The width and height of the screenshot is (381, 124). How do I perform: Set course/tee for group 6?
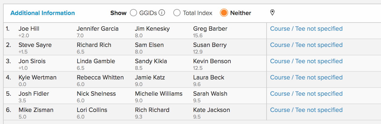click(306, 110)
